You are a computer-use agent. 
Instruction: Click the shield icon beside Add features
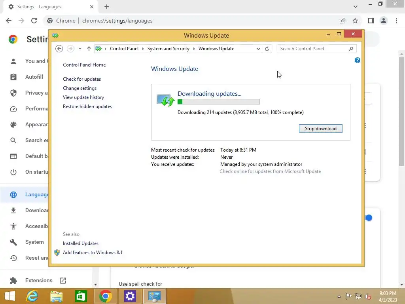[57, 252]
